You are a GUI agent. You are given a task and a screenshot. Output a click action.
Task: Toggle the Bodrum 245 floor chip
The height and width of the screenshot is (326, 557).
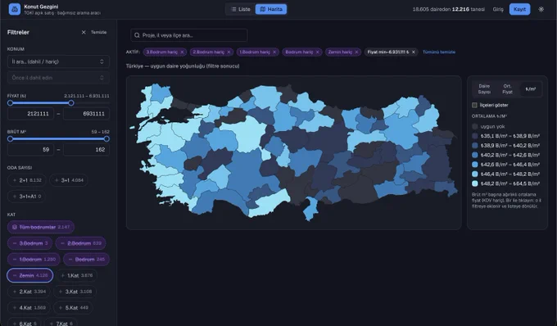pyautogui.click(x=86, y=259)
